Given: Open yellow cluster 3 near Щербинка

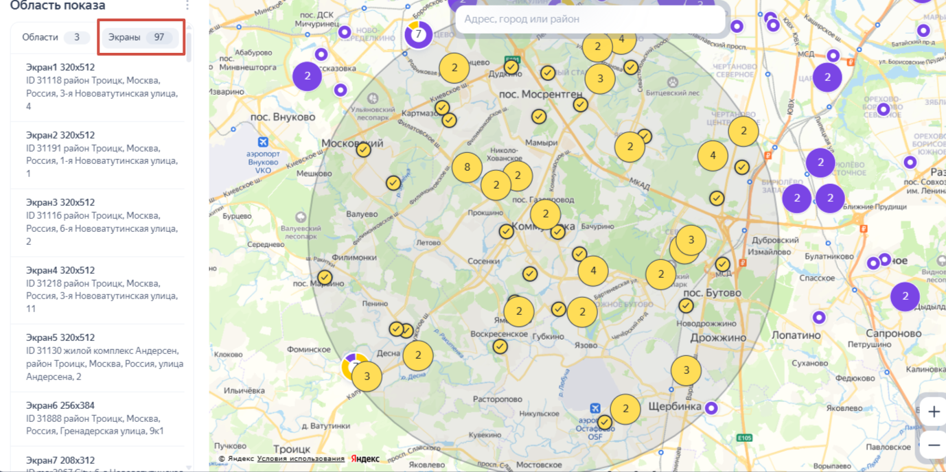Looking at the screenshot, I should click(x=686, y=371).
